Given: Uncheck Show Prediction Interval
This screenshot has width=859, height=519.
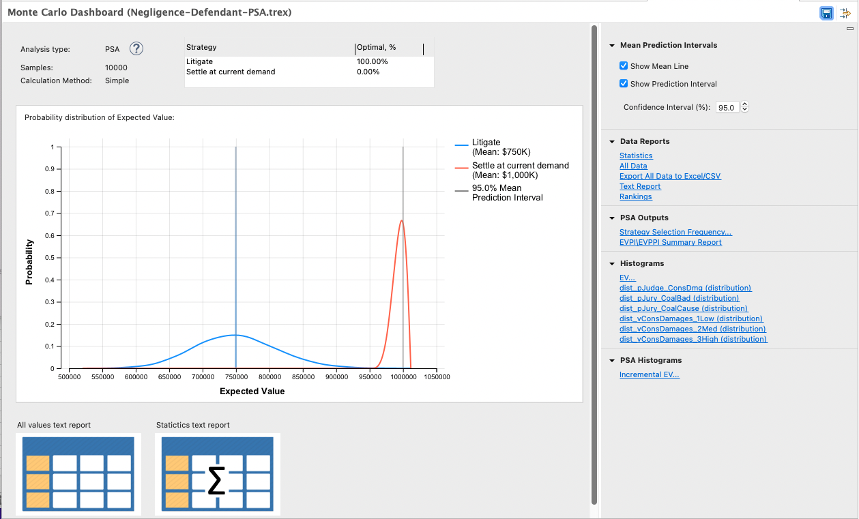Looking at the screenshot, I should coord(624,84).
